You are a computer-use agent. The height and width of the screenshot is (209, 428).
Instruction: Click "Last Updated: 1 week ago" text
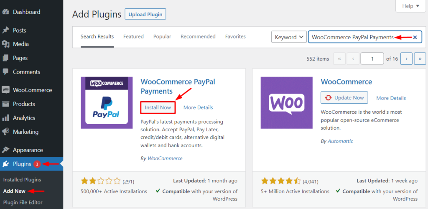pyautogui.click(x=387, y=181)
